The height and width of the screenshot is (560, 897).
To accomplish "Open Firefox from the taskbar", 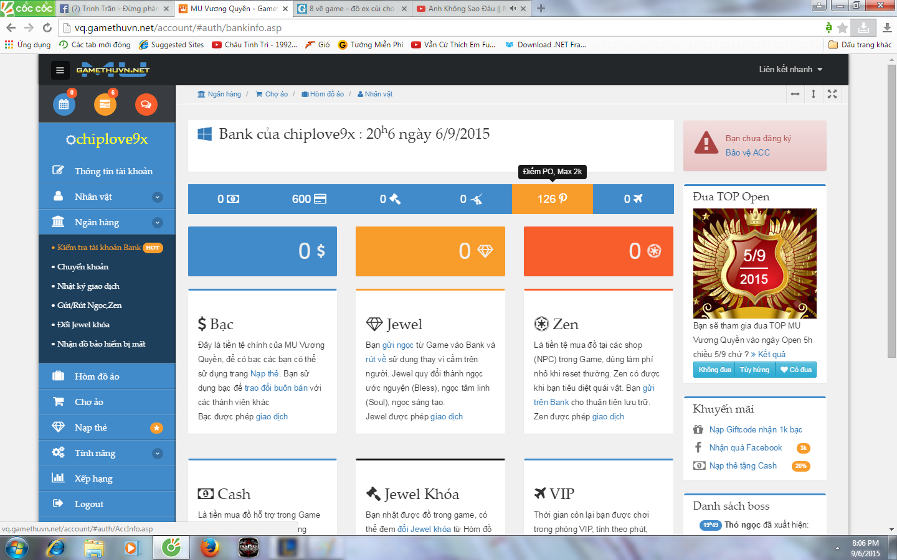I will 210,548.
